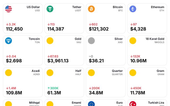Select the Half coin 61.3M value

[54, 93]
